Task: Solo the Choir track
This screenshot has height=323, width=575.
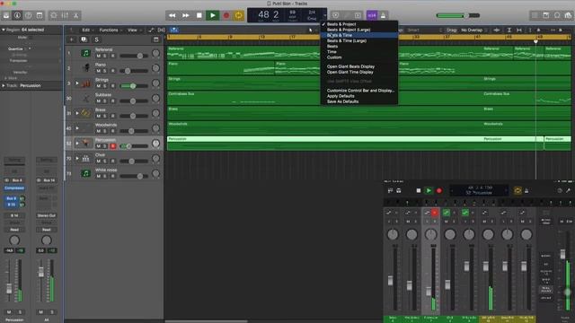Action: coord(105,161)
